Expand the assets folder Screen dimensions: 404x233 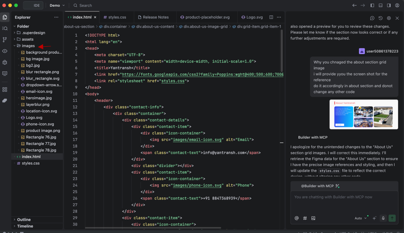pos(27,39)
